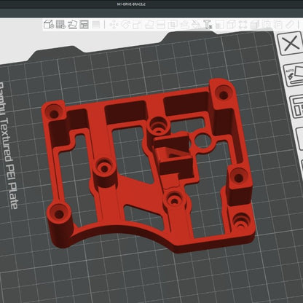Open the Mesh Boolean tool
This screenshot has width=303, height=303.
pos(173,25)
